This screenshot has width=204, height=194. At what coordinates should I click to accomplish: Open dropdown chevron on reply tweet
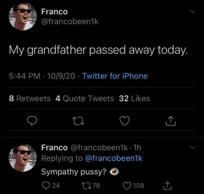193,147
